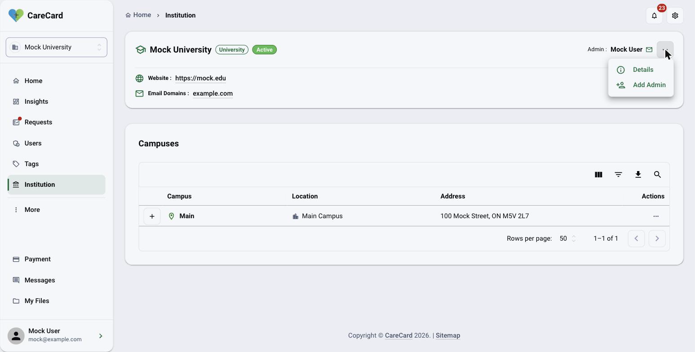Open settings gear in top bar
The width and height of the screenshot is (695, 352).
675,16
